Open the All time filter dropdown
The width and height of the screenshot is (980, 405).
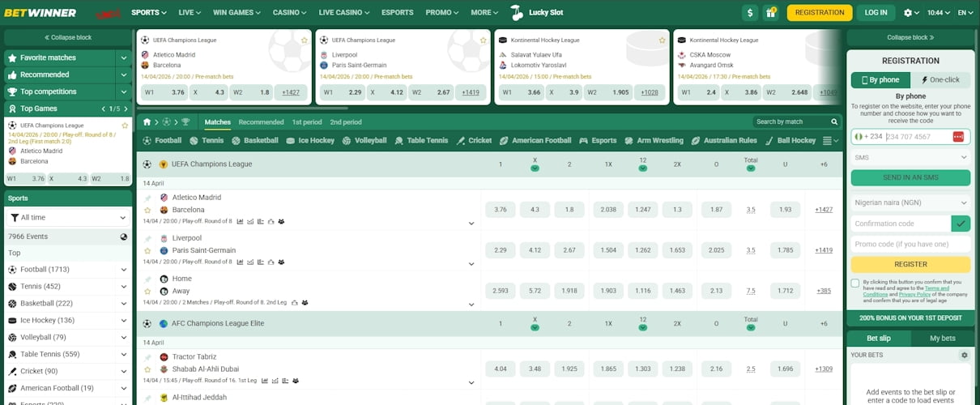point(68,218)
